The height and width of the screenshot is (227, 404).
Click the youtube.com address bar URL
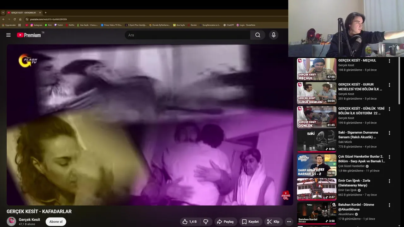pos(48,19)
